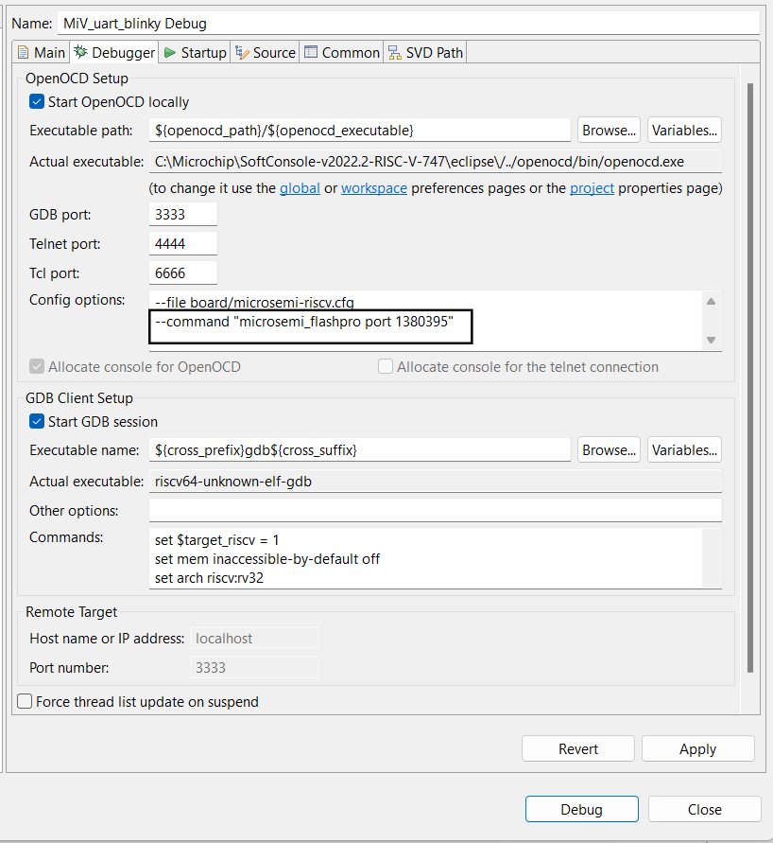Click the Other options field
This screenshot has height=843, width=773.
pyautogui.click(x=436, y=510)
